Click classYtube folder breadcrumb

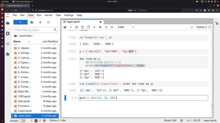25,36
